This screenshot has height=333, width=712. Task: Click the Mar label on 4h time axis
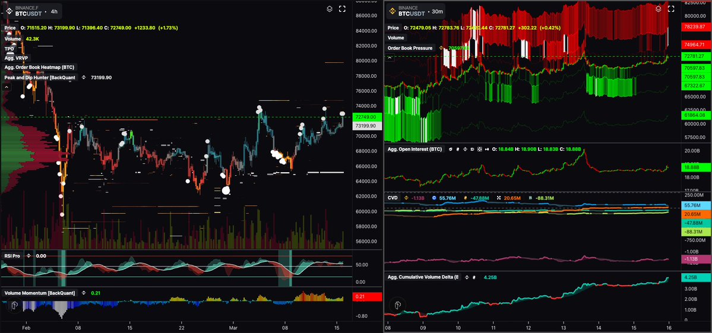[x=233, y=327]
